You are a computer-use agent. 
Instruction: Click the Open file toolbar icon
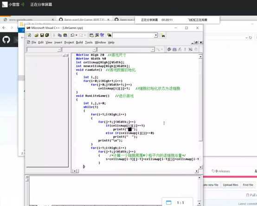[x=37, y=35]
